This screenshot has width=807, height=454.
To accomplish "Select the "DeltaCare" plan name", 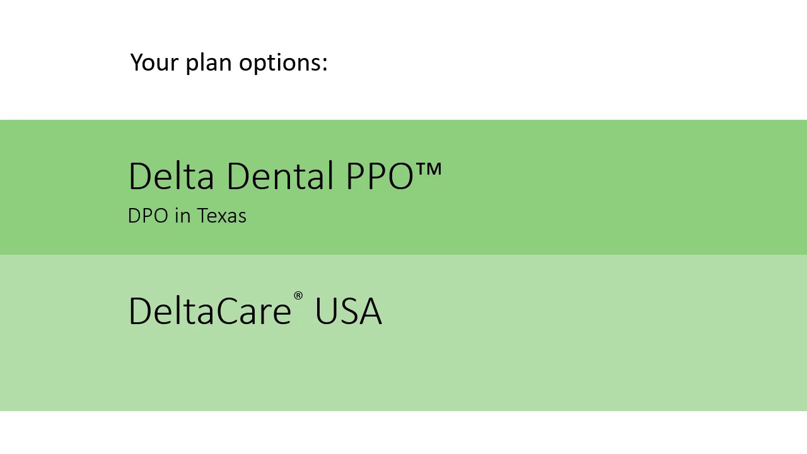I will [209, 311].
